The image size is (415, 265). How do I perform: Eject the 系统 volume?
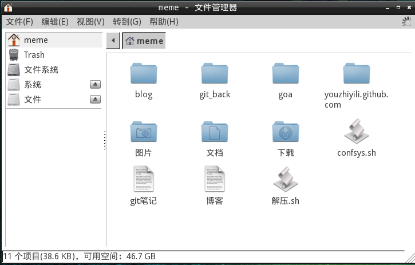click(95, 85)
